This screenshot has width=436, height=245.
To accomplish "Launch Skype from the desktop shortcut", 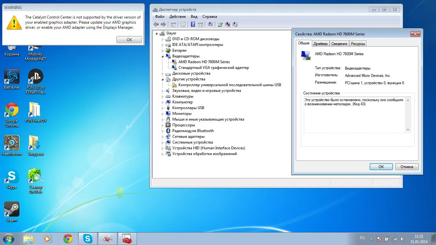I will tap(12, 179).
